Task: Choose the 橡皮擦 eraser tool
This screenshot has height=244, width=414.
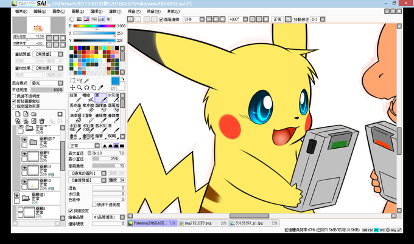Action: coord(88,107)
